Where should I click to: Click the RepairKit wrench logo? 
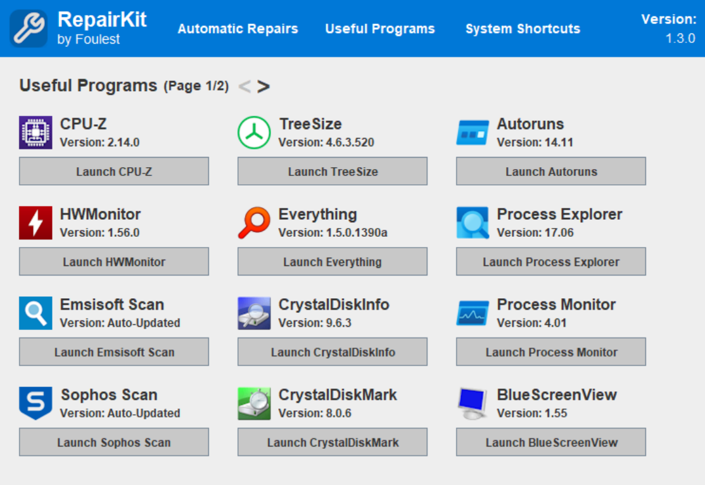pyautogui.click(x=29, y=28)
